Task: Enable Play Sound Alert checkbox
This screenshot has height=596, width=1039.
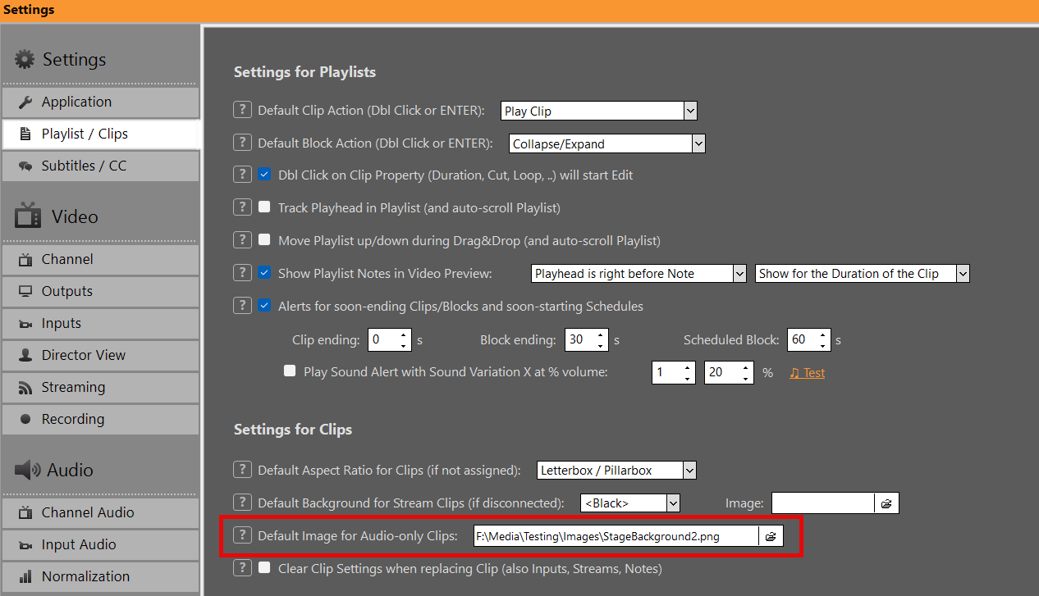Action: (290, 371)
